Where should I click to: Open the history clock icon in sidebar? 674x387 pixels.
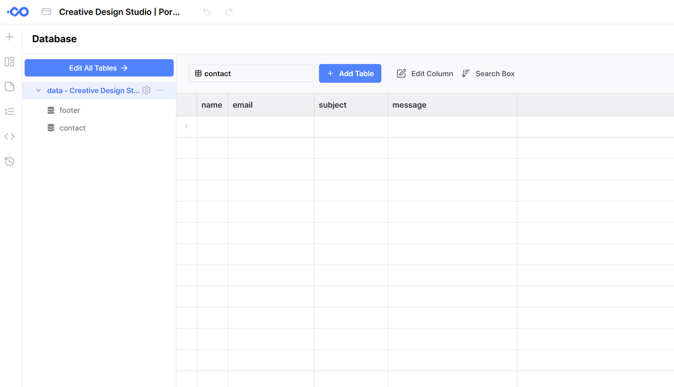[x=10, y=162]
